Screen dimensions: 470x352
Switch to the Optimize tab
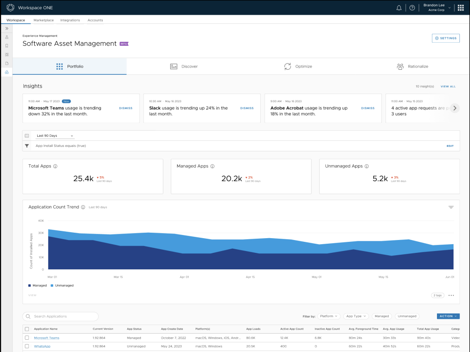298,67
